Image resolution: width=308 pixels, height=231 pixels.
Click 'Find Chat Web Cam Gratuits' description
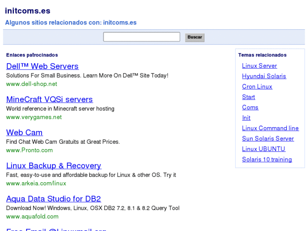tap(63, 142)
